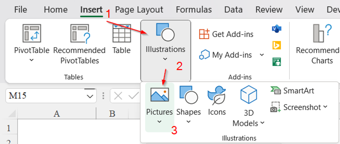Switch to the Page Layout tab

pyautogui.click(x=139, y=10)
